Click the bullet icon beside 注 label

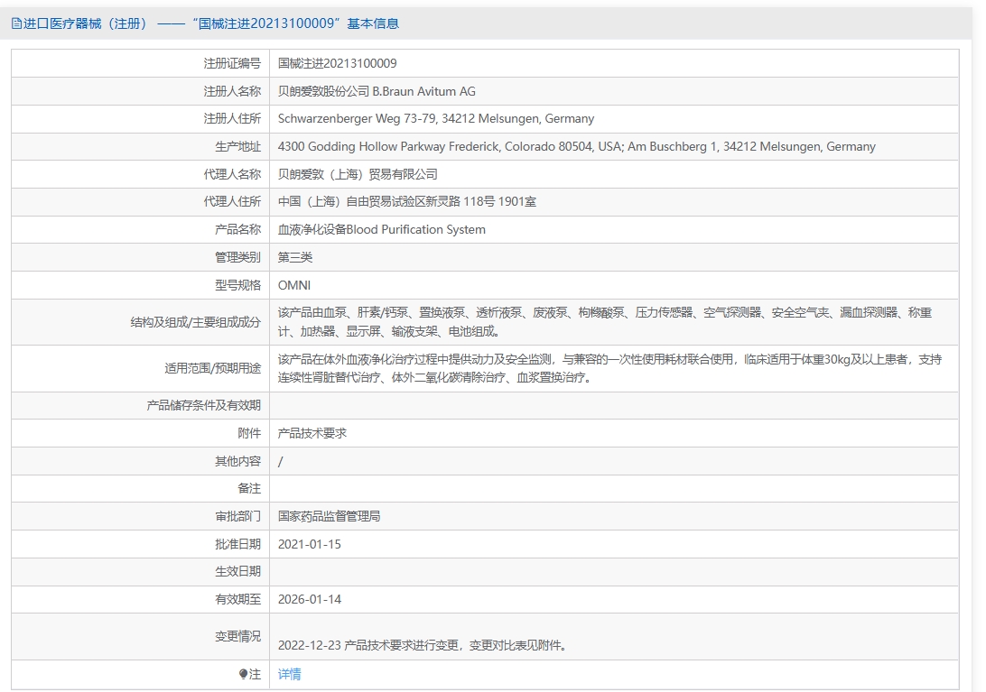pos(244,674)
